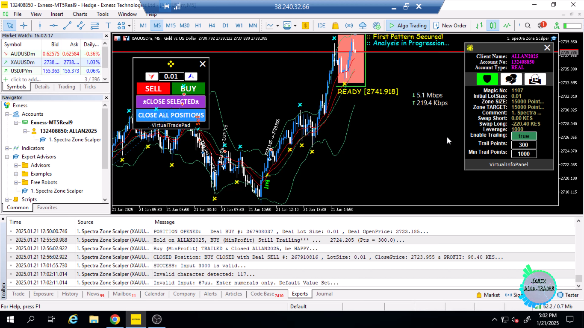This screenshot has height=328, width=584.
Task: Draw a vertical line on the chart
Action: pos(40,25)
